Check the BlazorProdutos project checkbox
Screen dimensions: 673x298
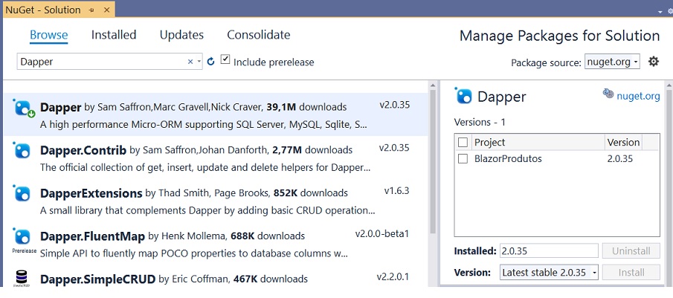463,158
